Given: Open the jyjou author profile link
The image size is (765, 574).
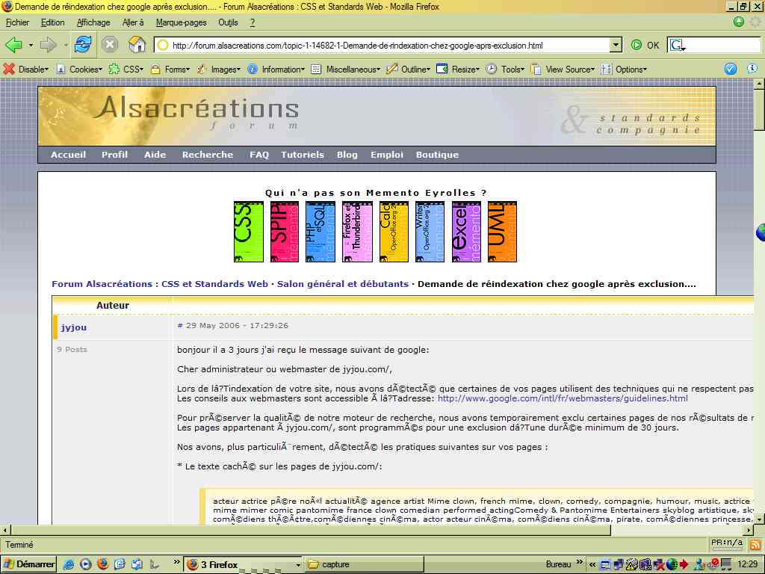Looking at the screenshot, I should point(74,327).
